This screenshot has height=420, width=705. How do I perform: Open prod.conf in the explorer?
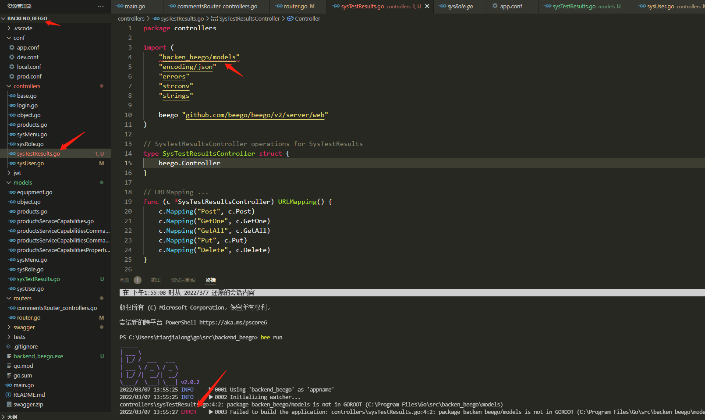click(x=29, y=76)
